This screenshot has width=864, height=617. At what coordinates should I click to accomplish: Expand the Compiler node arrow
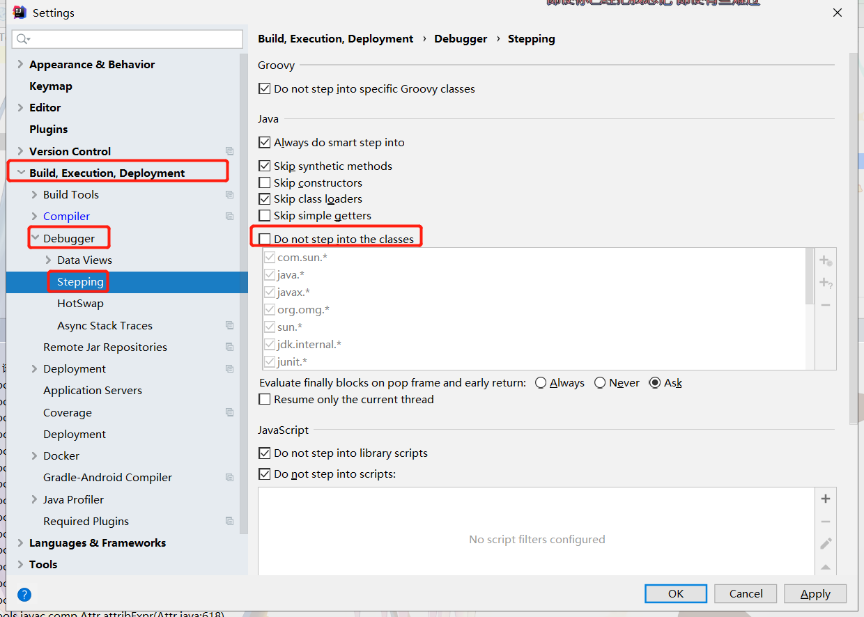(34, 217)
